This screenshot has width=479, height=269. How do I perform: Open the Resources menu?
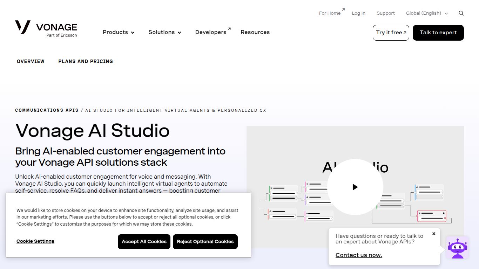click(255, 32)
